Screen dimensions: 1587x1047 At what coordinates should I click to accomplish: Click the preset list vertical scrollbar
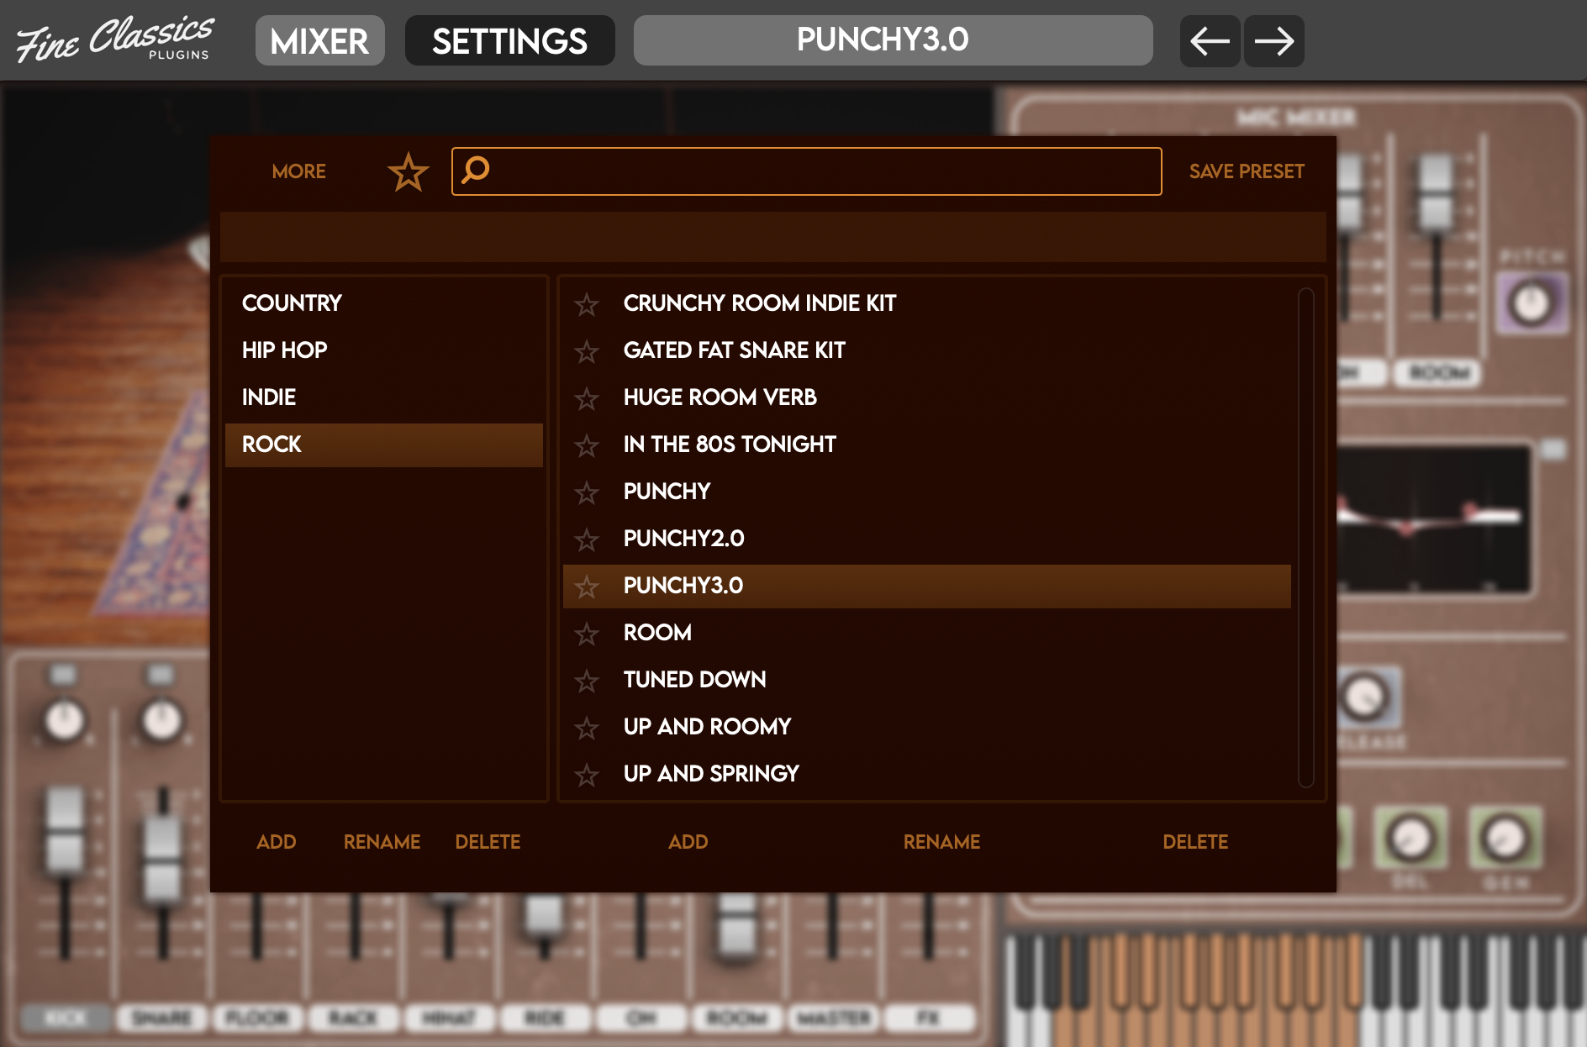pos(1305,538)
